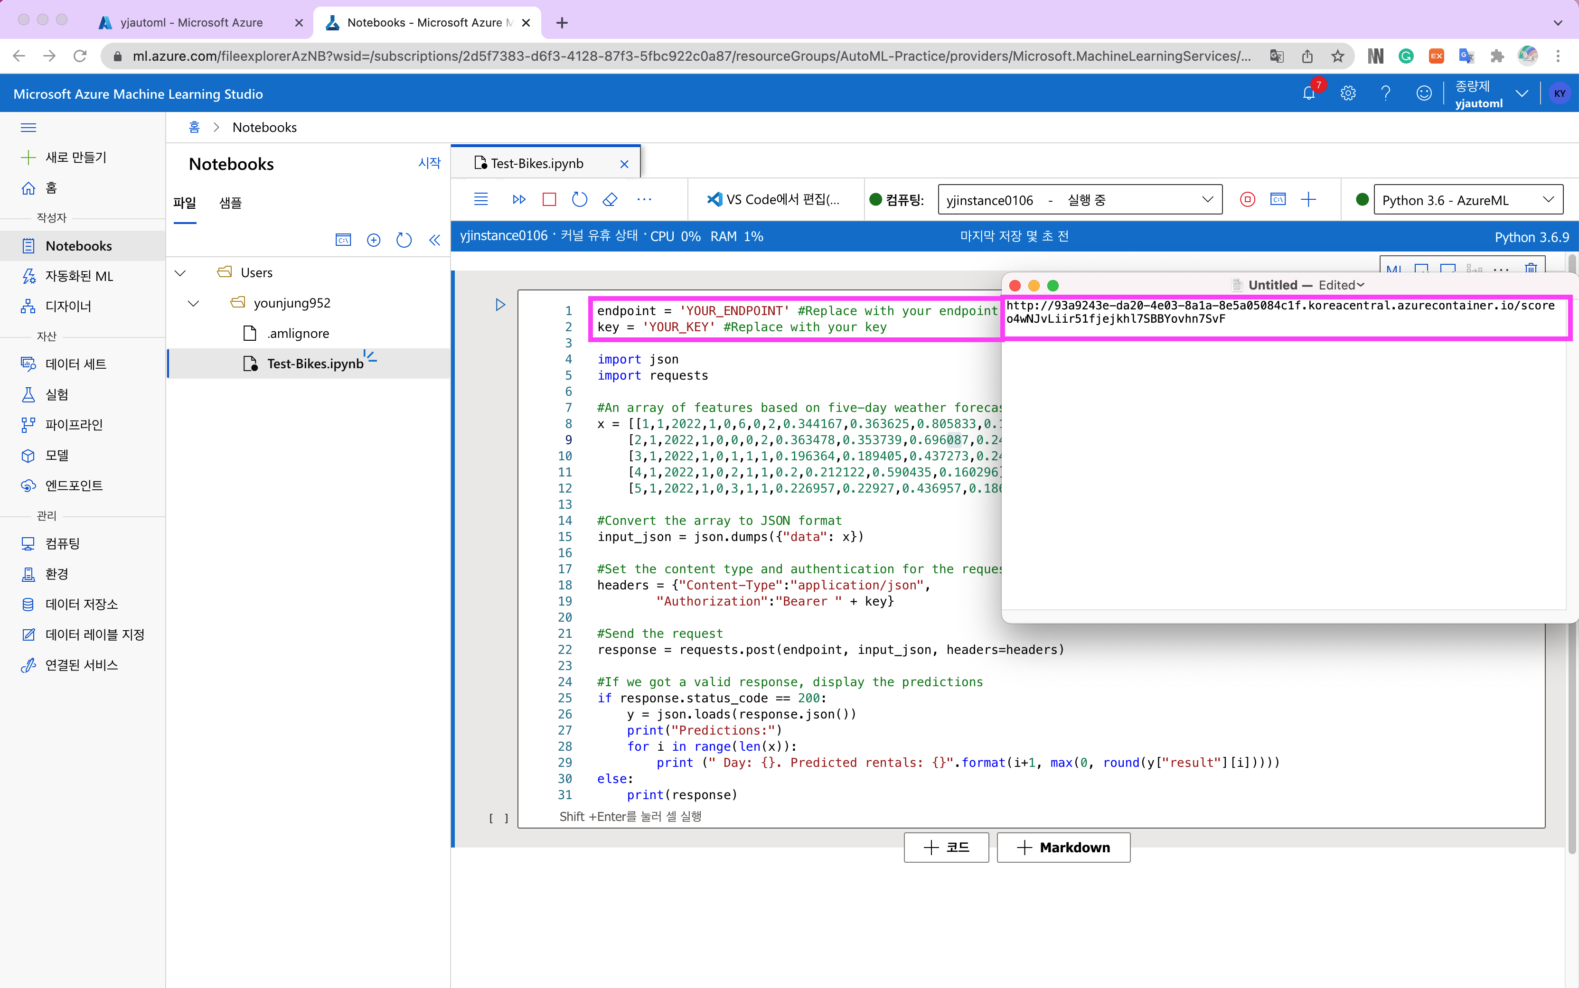Image resolution: width=1579 pixels, height=988 pixels.
Task: Click share icon in address bar
Action: pos(1307,56)
